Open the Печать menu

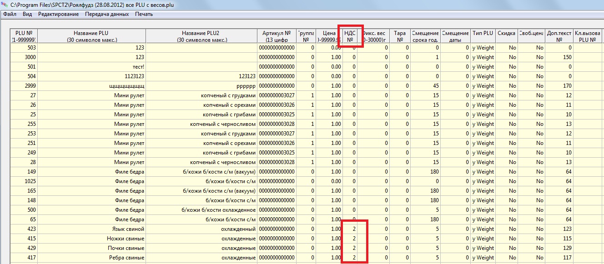(x=144, y=14)
